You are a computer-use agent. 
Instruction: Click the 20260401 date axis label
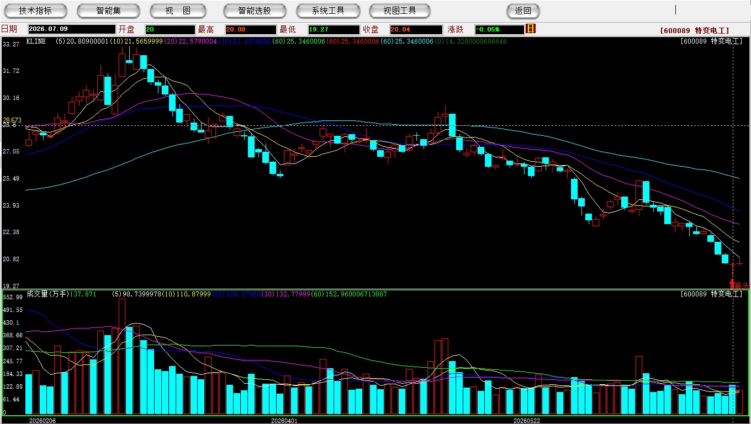click(x=284, y=421)
